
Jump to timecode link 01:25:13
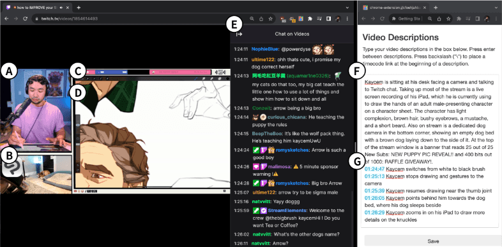coord(374,176)
